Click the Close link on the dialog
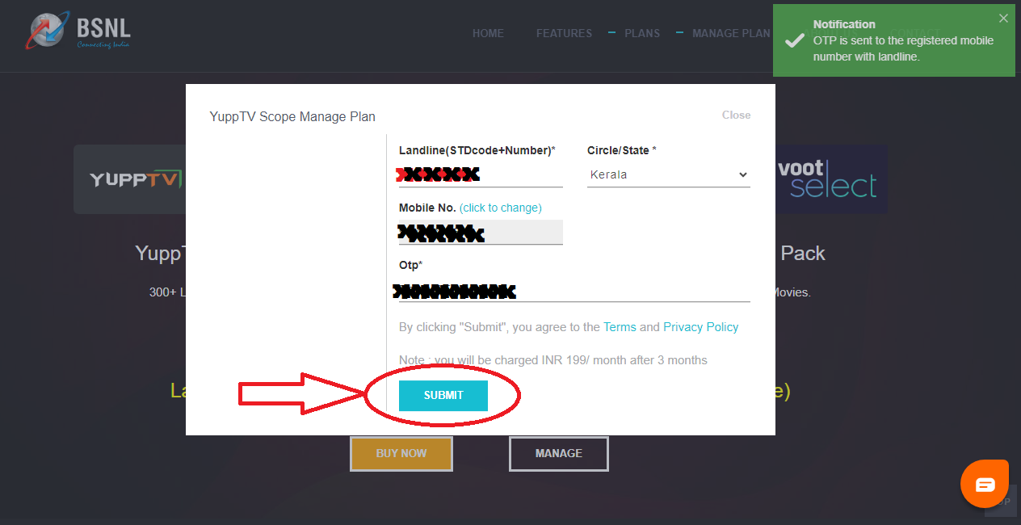Viewport: 1021px width, 525px height. (x=736, y=115)
